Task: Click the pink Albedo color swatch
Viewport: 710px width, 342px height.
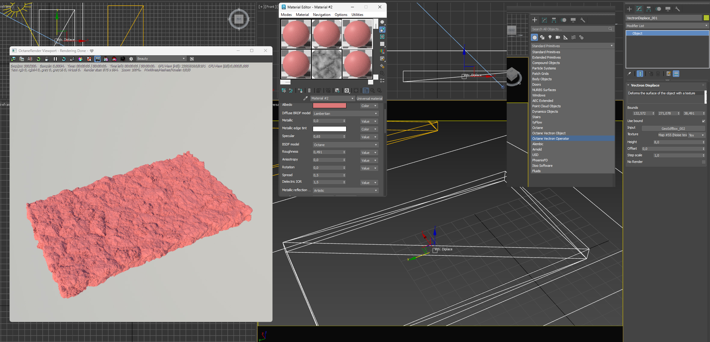Action: point(329,106)
